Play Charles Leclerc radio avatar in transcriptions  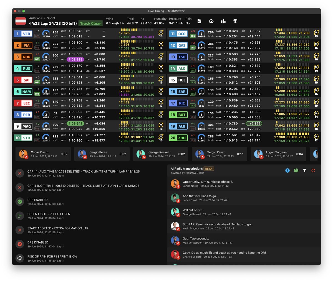[x=175, y=254]
